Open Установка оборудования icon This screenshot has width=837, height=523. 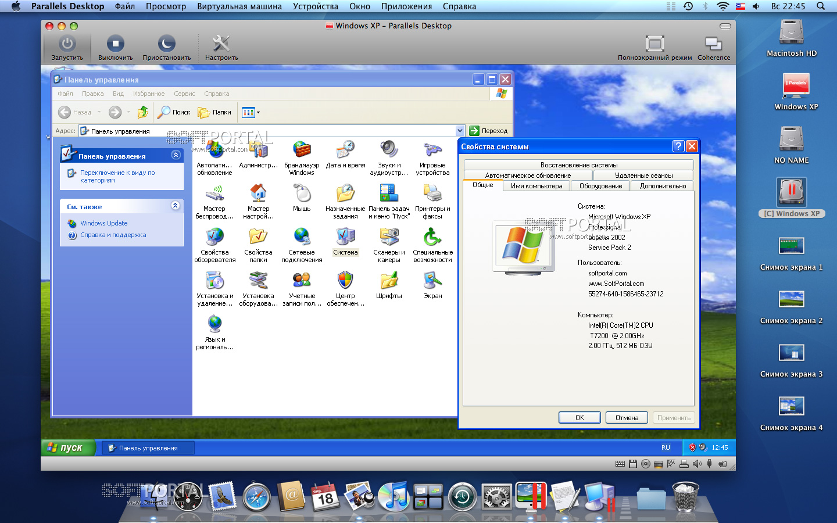coord(258,288)
